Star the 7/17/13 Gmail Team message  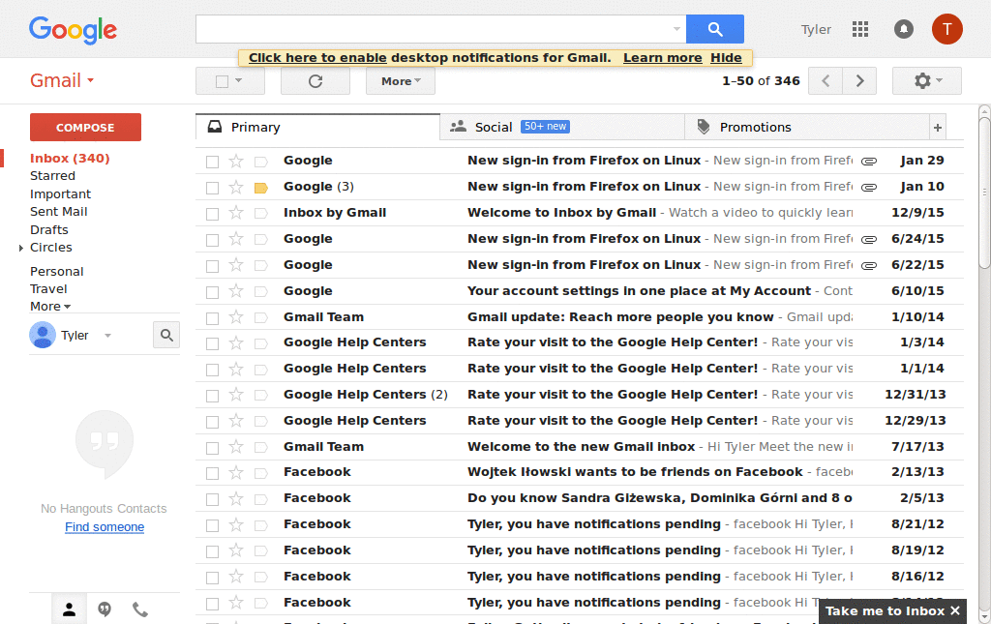pyautogui.click(x=236, y=447)
